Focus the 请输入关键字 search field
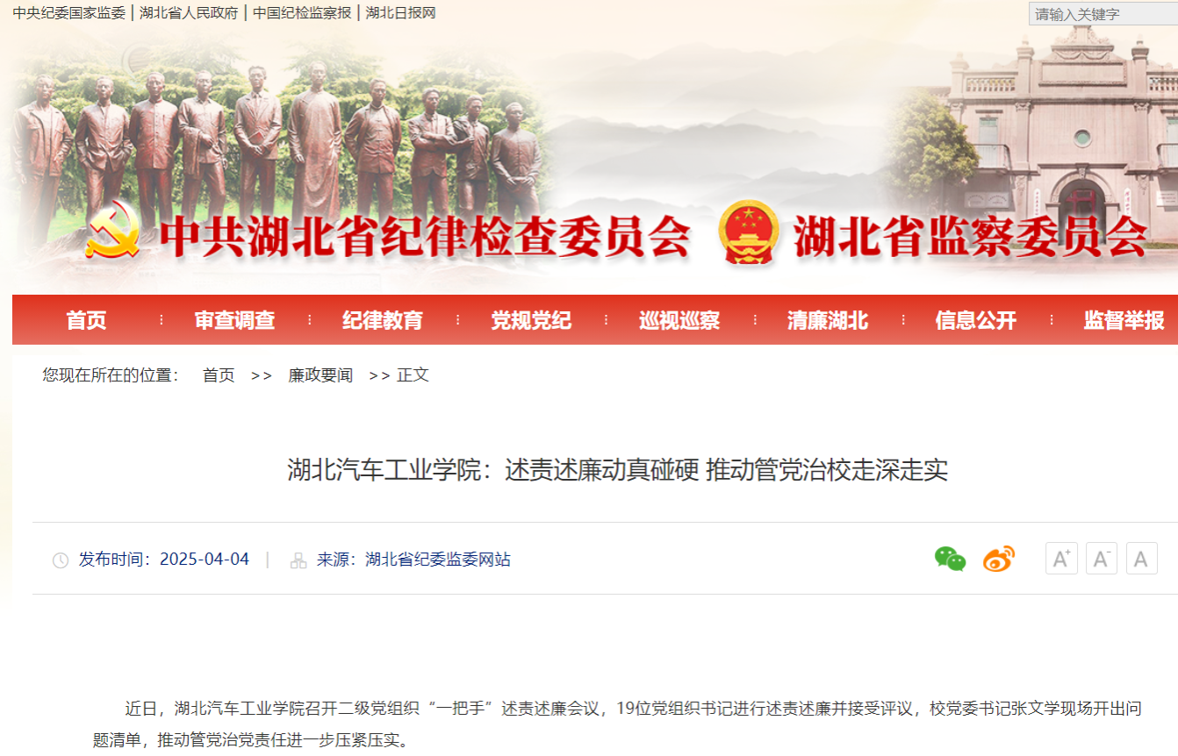 coord(1103,14)
